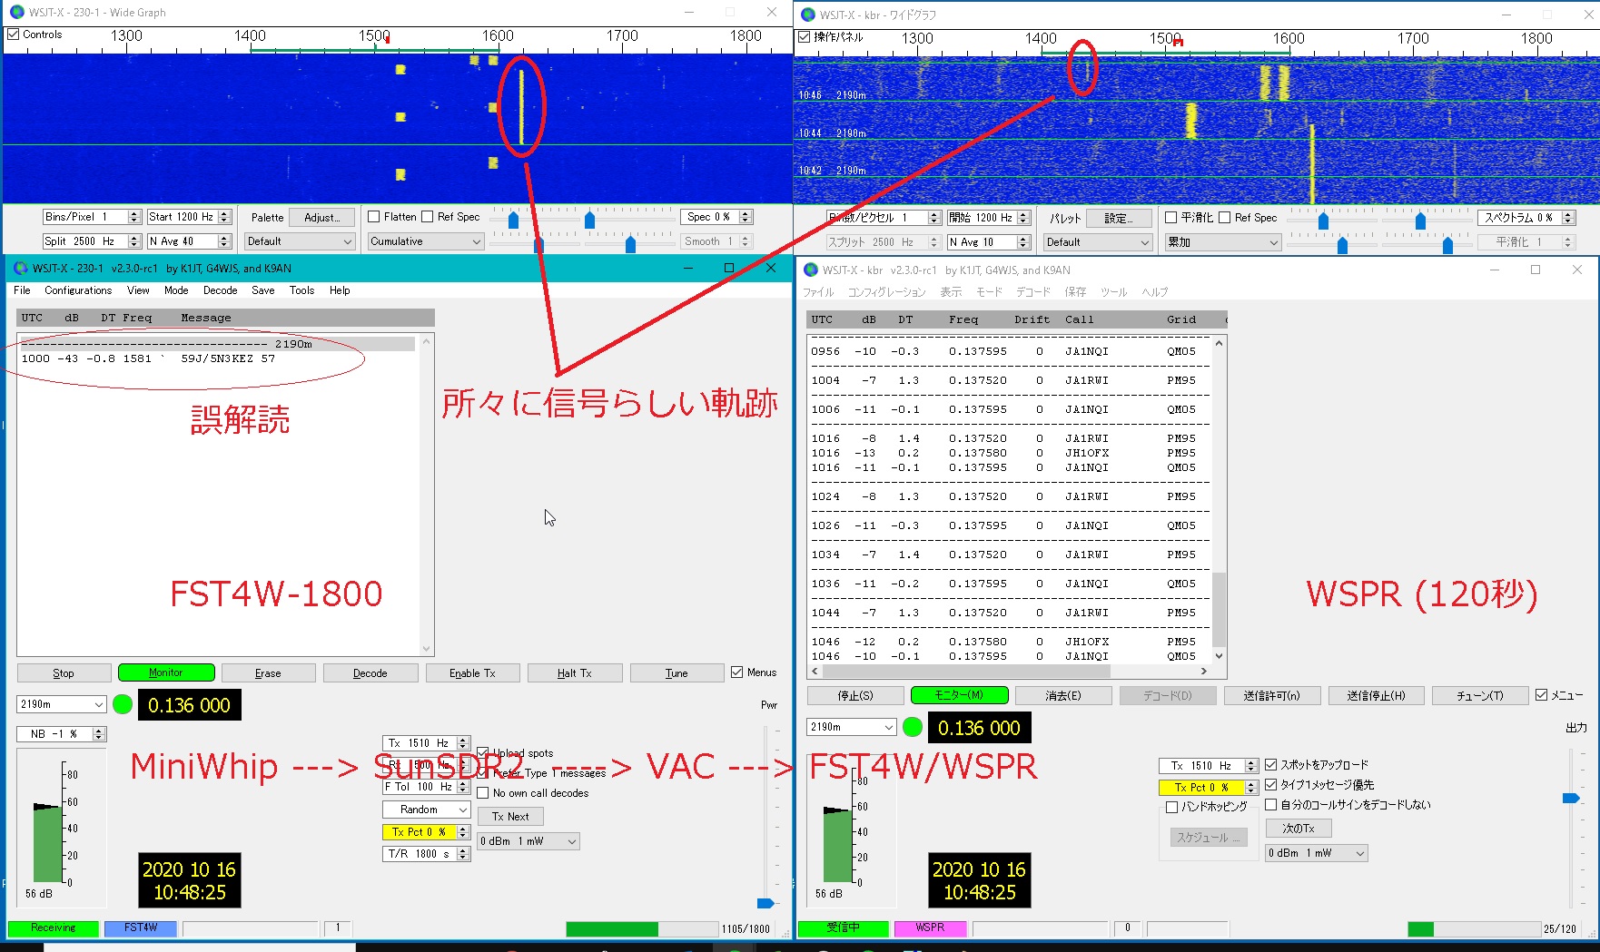1600x952 pixels.
Task: Toggle the メニュー checkbox in the kbr window
Action: 1541,695
